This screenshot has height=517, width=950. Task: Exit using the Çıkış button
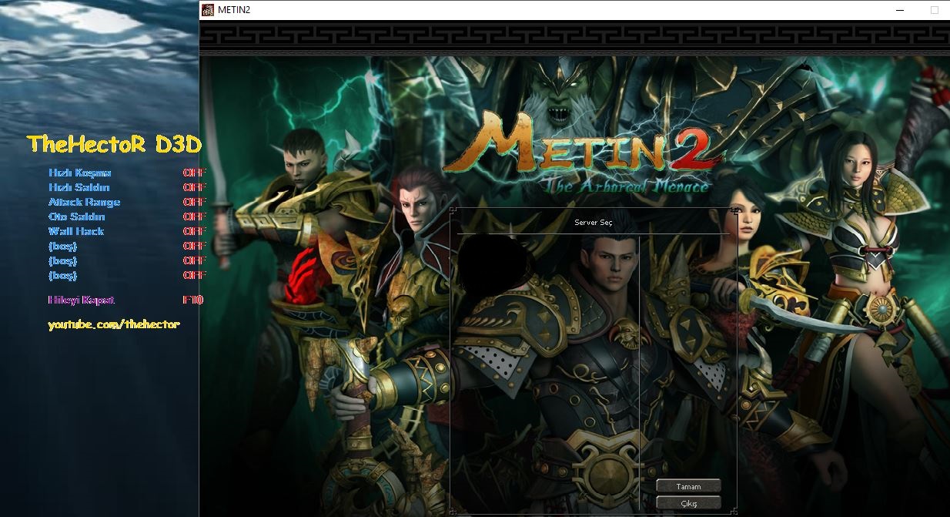(x=688, y=503)
